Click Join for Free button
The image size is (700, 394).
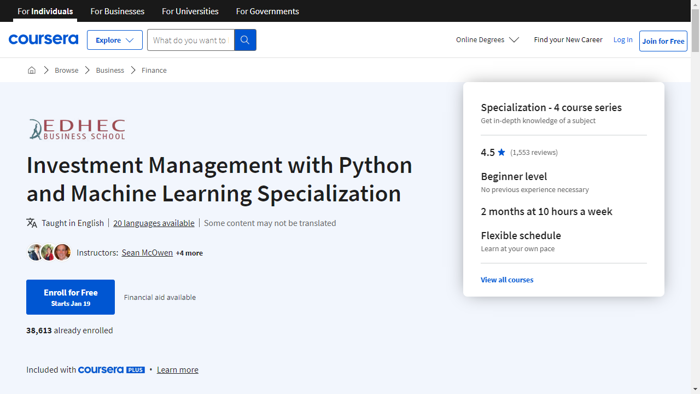point(663,41)
